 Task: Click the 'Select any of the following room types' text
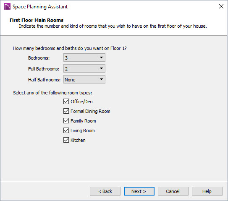(52, 93)
